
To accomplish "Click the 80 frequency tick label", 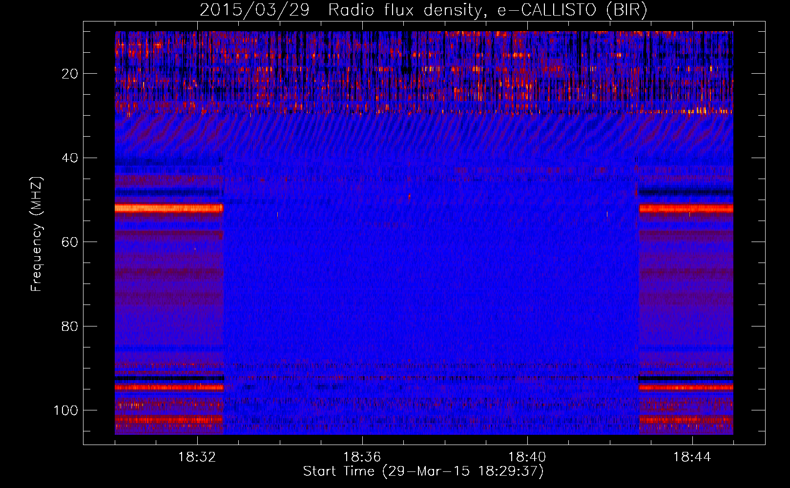I will (x=70, y=326).
